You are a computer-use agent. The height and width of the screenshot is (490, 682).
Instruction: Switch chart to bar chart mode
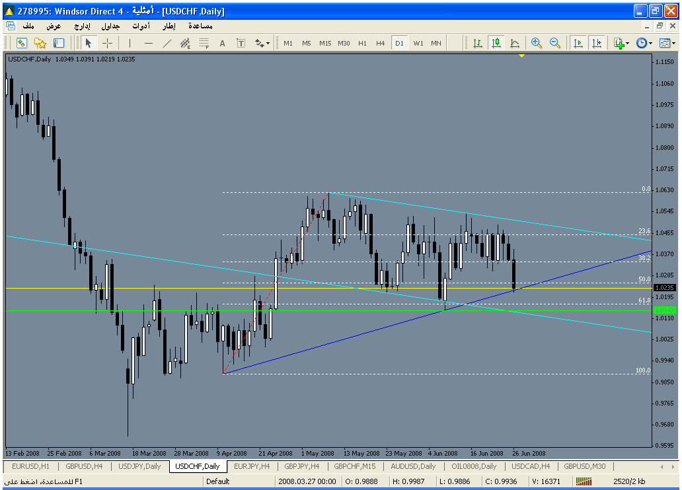click(477, 43)
